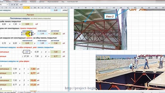165x93 pixels.
Task: Click the 27,50 term in the расчетные sum row
Action: (26, 56)
